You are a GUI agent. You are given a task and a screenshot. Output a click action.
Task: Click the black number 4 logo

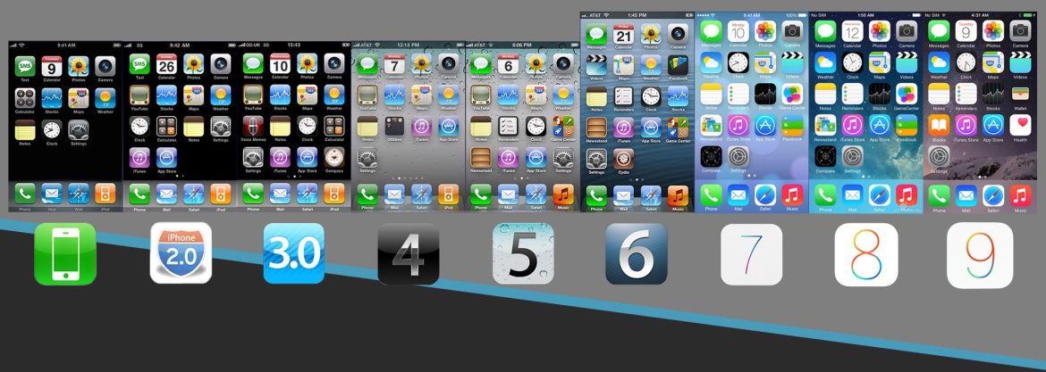pyautogui.click(x=409, y=254)
